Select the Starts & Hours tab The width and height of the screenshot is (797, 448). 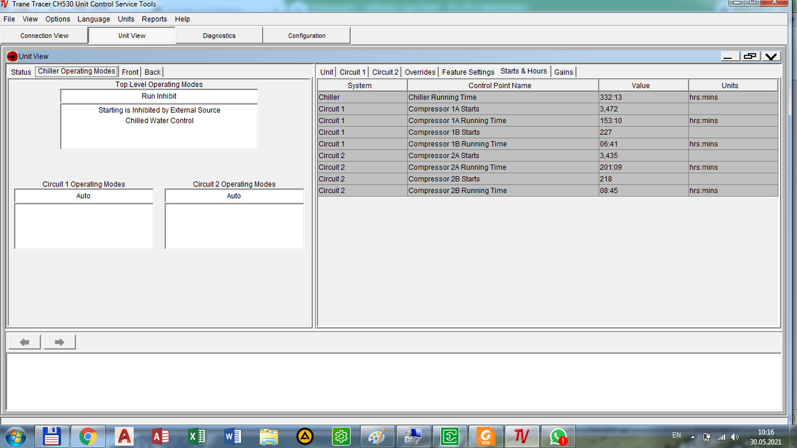(524, 71)
